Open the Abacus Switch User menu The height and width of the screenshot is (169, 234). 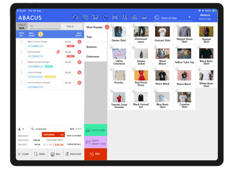coord(205,17)
